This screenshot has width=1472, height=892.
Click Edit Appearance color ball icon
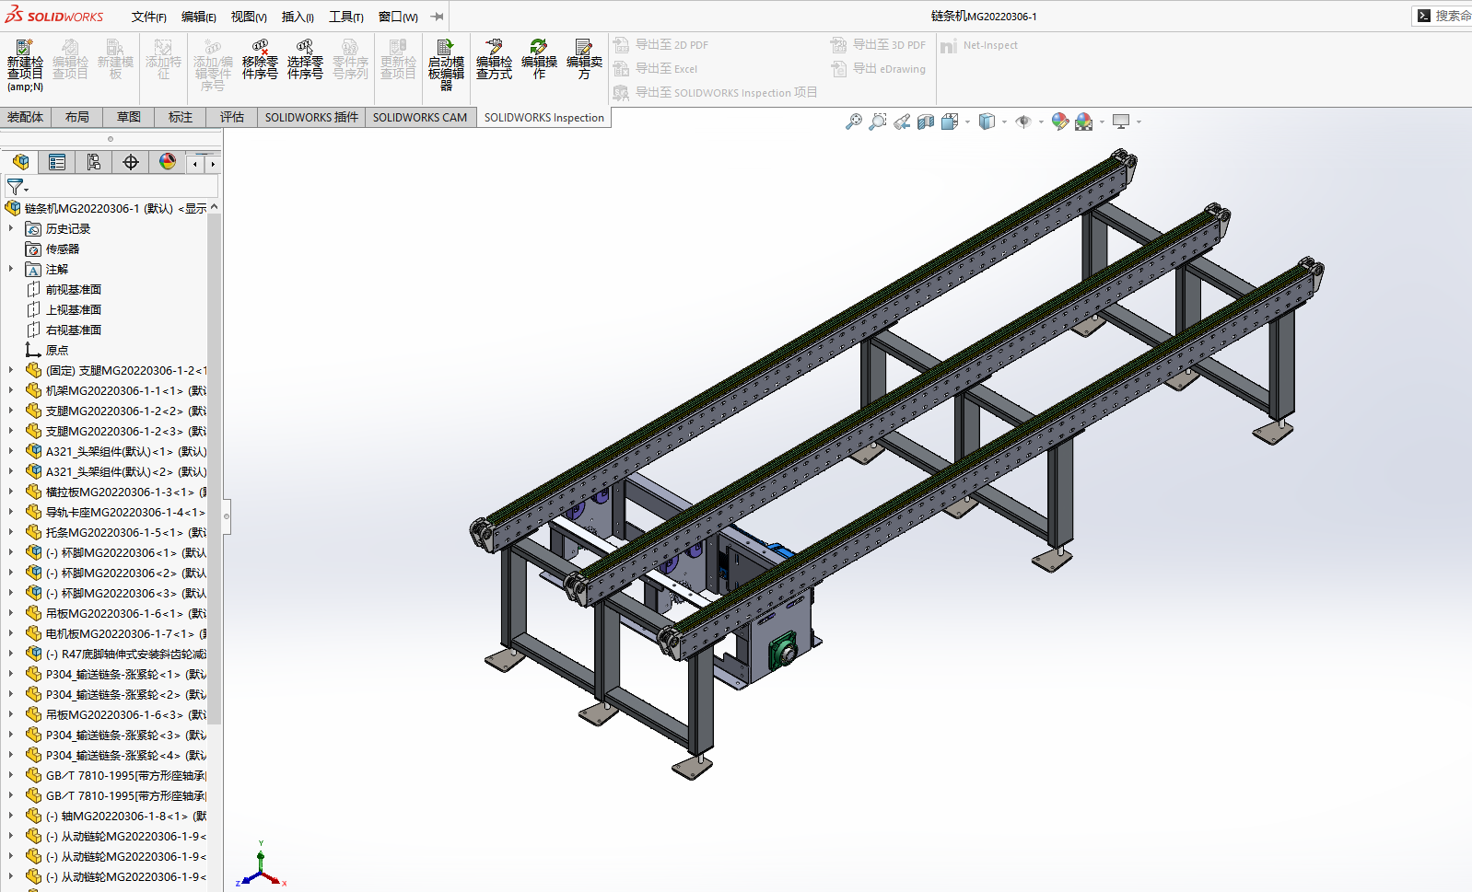tap(1060, 122)
